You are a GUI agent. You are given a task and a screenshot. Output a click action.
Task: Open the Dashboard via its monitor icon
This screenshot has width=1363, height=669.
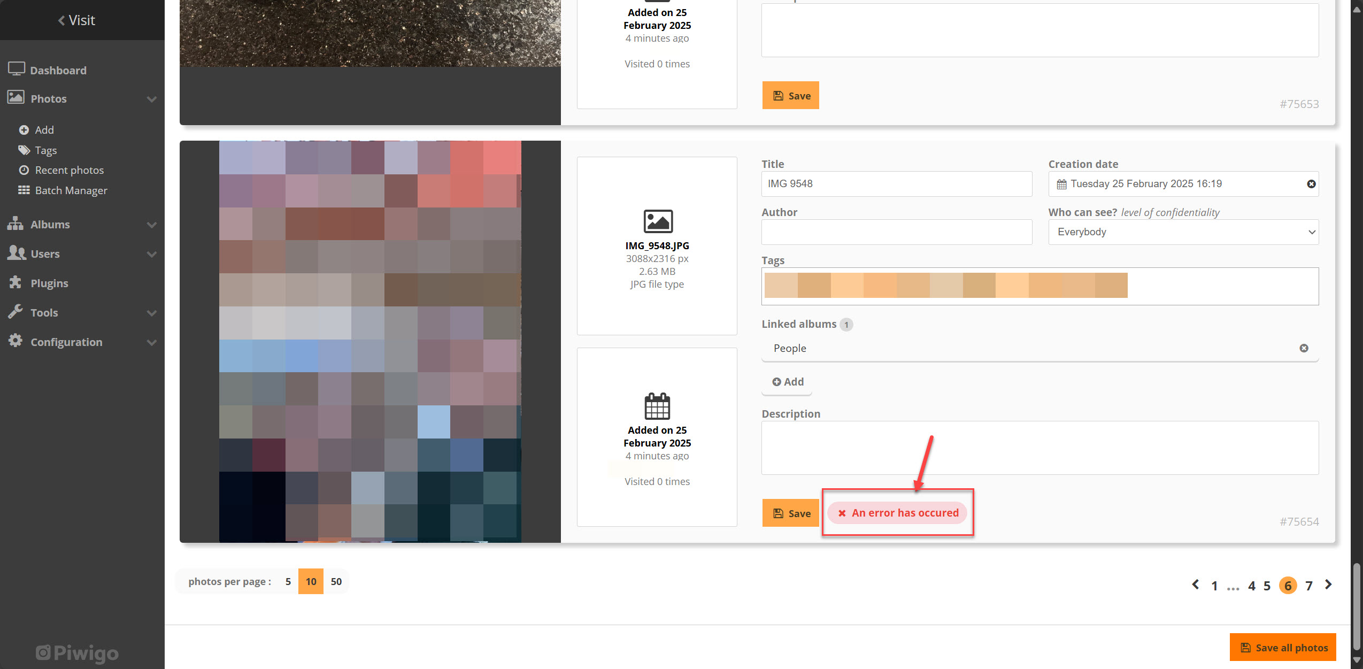[x=17, y=68]
